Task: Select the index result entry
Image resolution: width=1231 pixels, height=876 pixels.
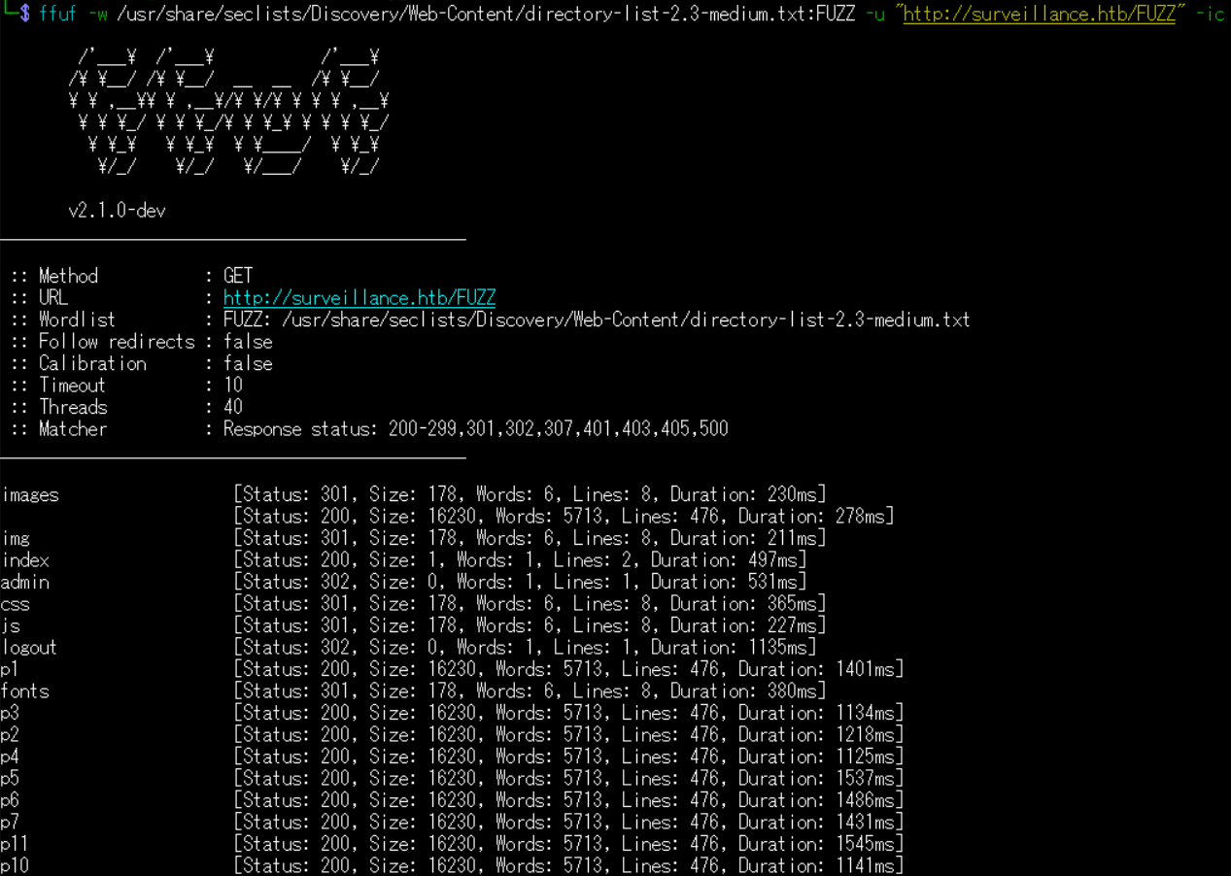Action: coord(25,560)
